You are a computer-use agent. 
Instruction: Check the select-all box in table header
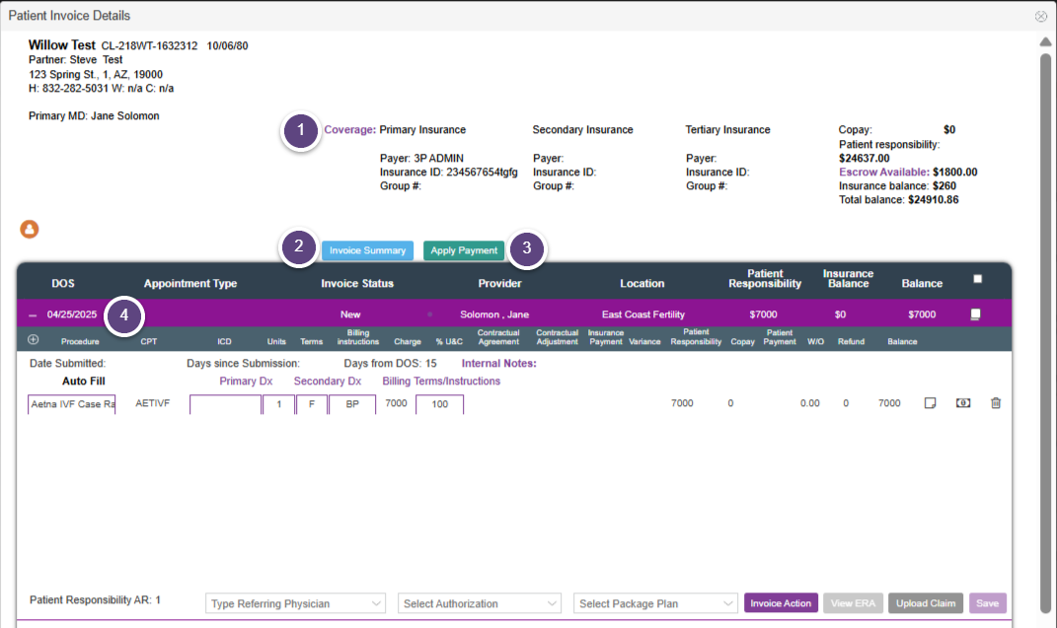(977, 279)
